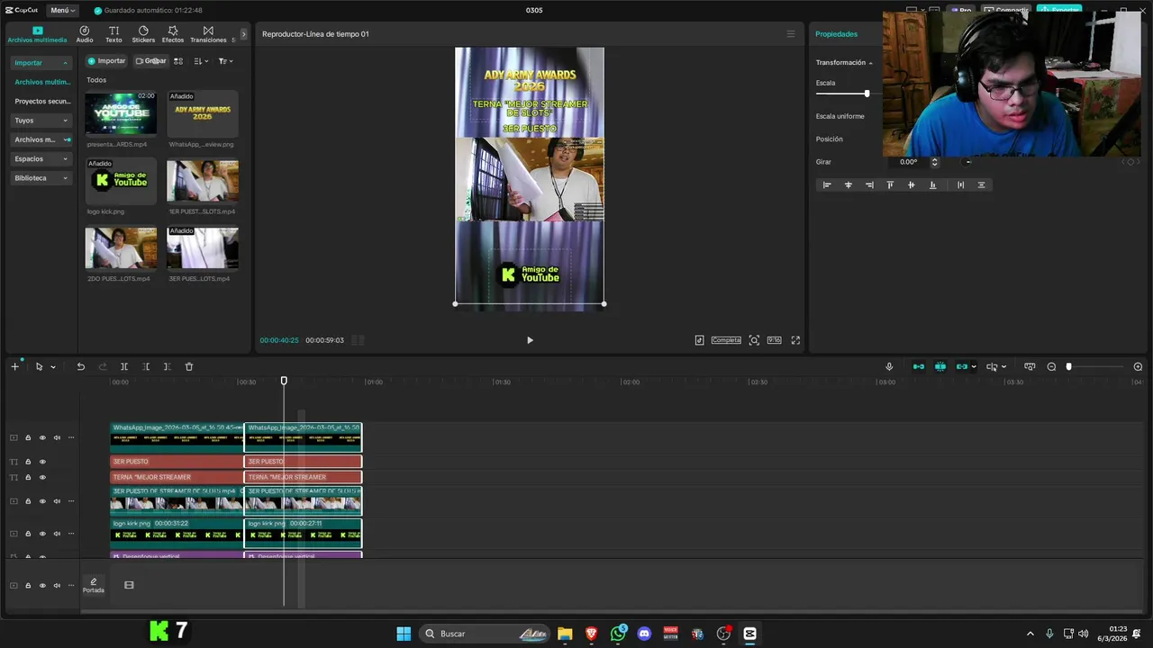Open more options for WhatsApp image track

coord(71,438)
